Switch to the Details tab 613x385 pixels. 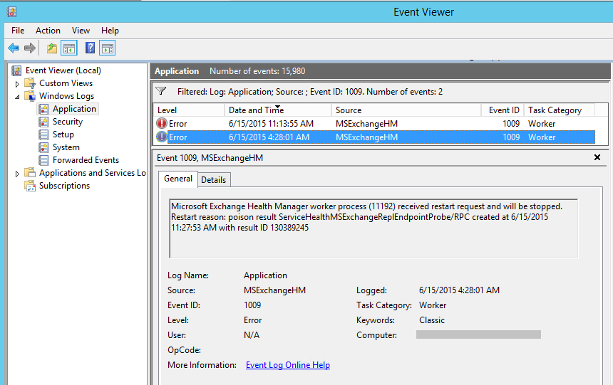pyautogui.click(x=213, y=180)
